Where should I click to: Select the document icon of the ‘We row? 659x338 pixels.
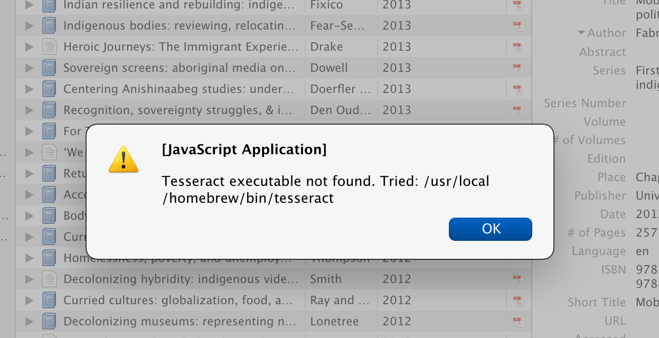49,152
